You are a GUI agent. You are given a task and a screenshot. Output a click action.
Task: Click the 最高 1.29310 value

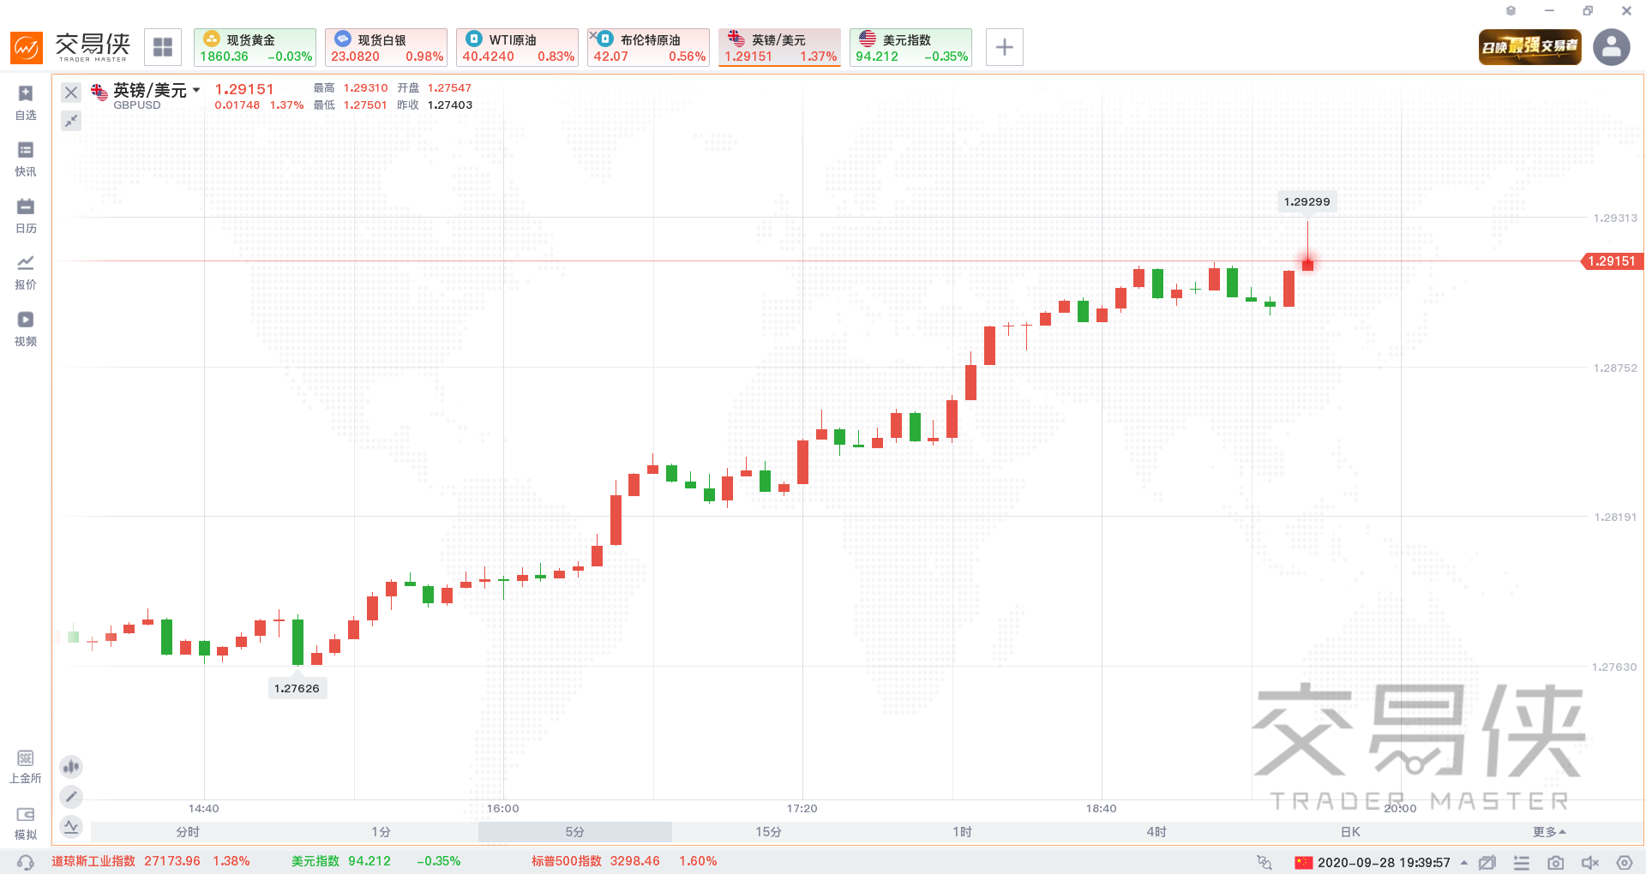click(365, 88)
